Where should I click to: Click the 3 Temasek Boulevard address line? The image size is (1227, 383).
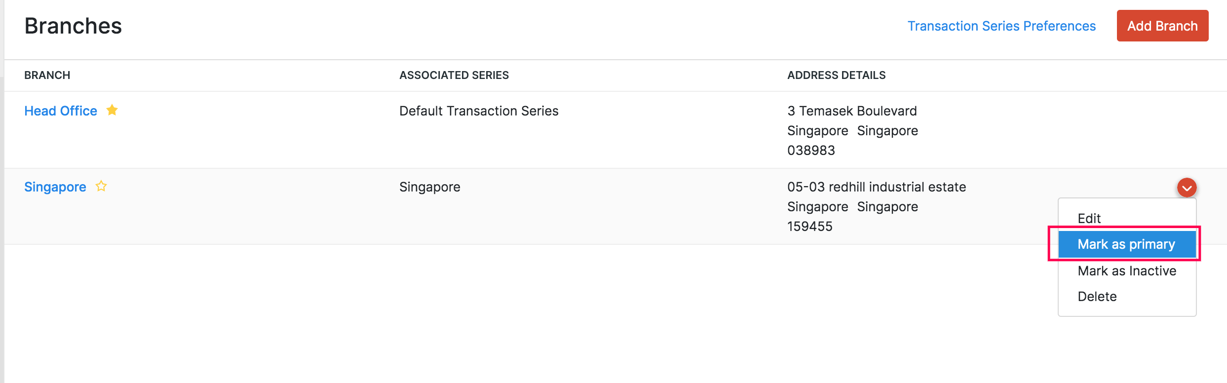coord(852,111)
